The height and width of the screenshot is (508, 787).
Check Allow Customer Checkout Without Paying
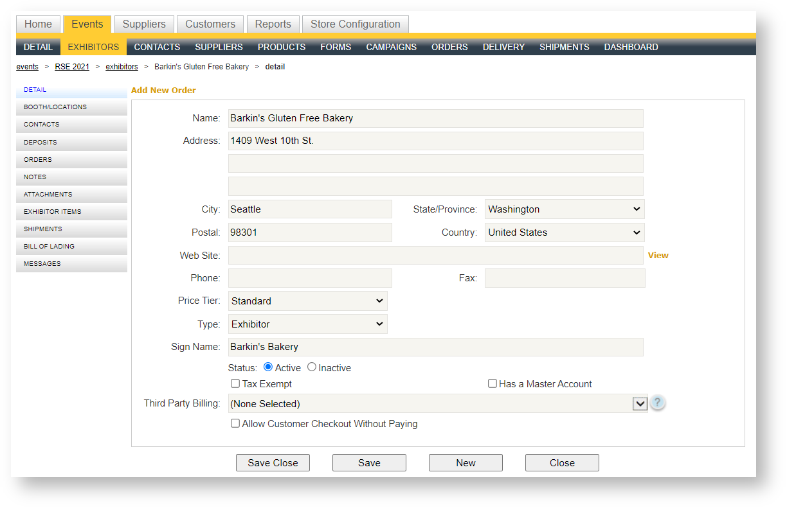(235, 423)
